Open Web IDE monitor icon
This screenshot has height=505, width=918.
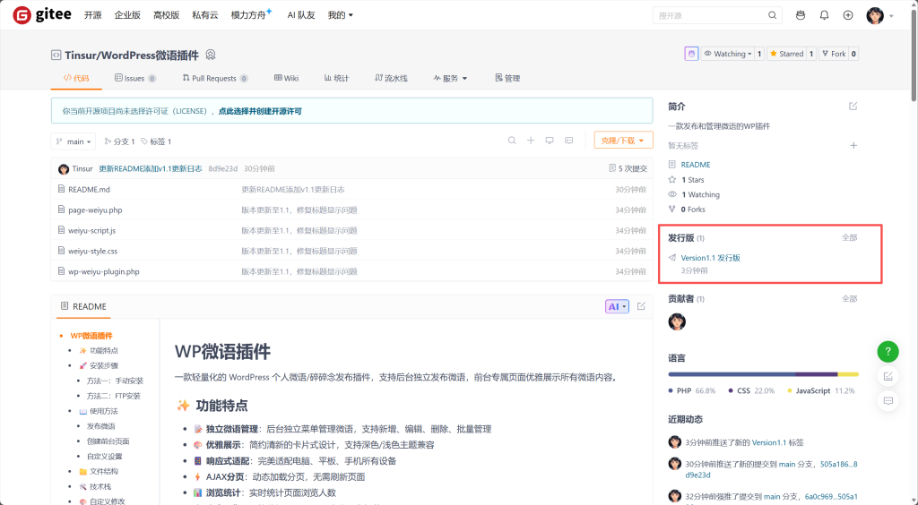550,141
